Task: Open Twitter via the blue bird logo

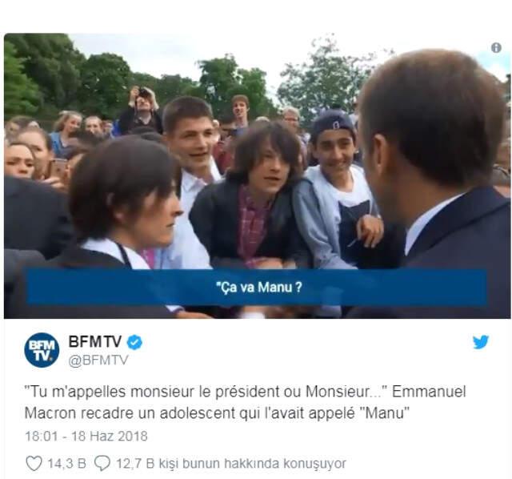Action: coord(481,342)
